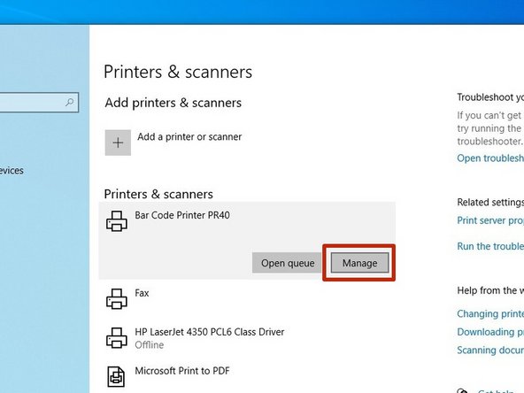Screen dimensions: 524x393
Task: Open the Scanning documents help link
Action: click(x=490, y=350)
